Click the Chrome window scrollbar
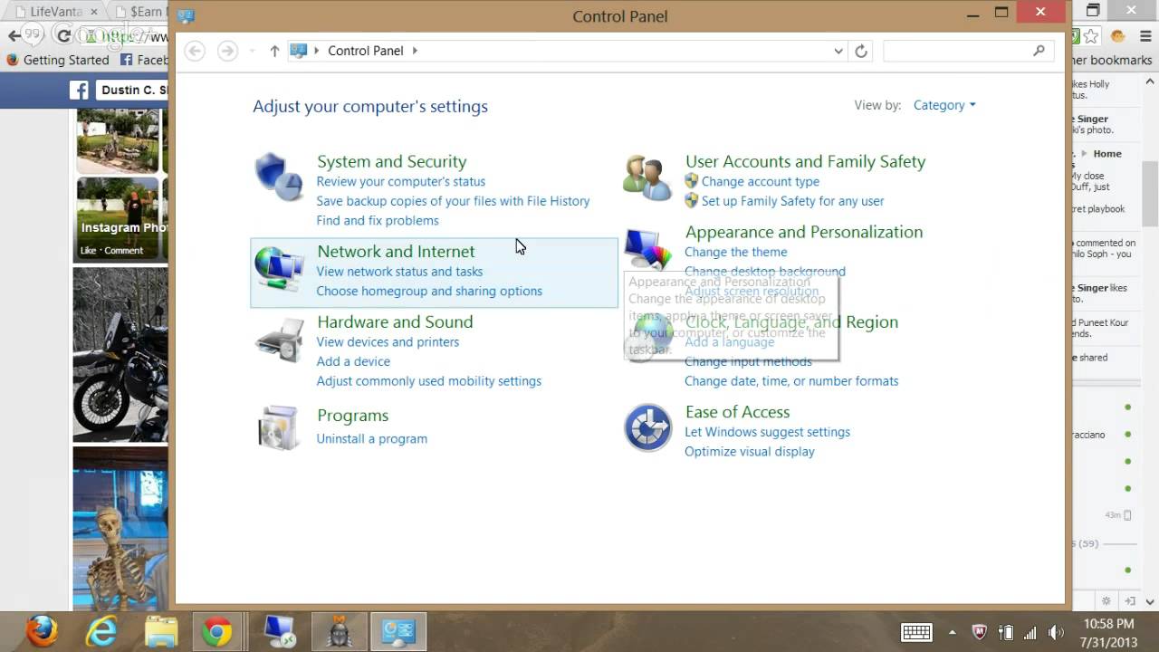This screenshot has height=652, width=1159. click(x=1150, y=194)
